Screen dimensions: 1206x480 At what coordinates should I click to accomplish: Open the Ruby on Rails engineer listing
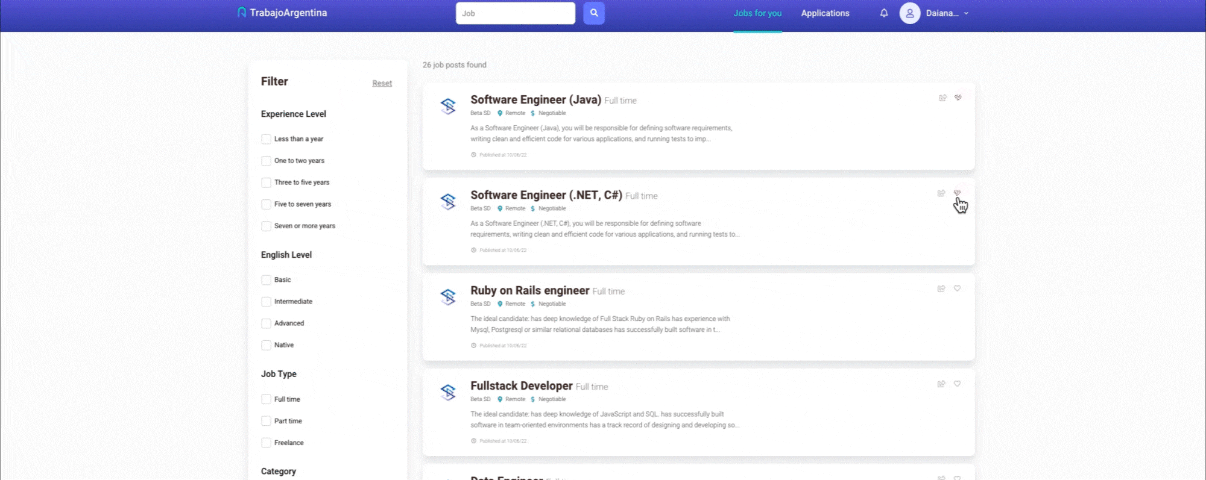(x=529, y=290)
